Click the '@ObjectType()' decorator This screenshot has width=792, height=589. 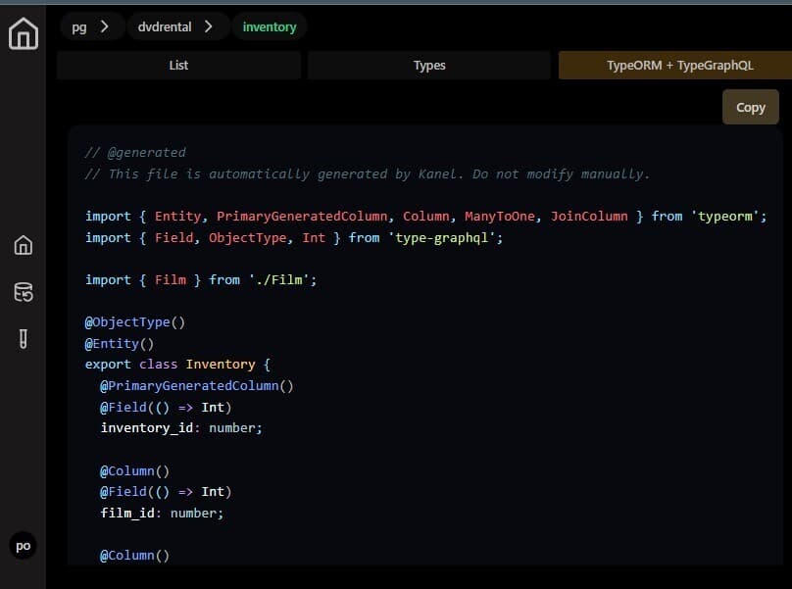click(x=135, y=321)
